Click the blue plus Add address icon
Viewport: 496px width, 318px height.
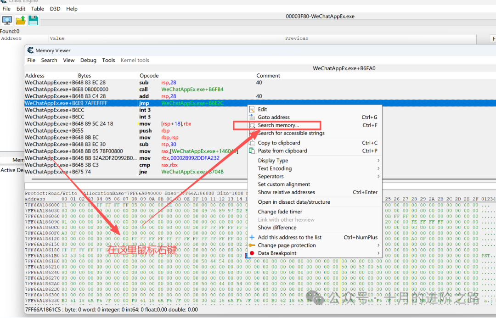[252, 237]
